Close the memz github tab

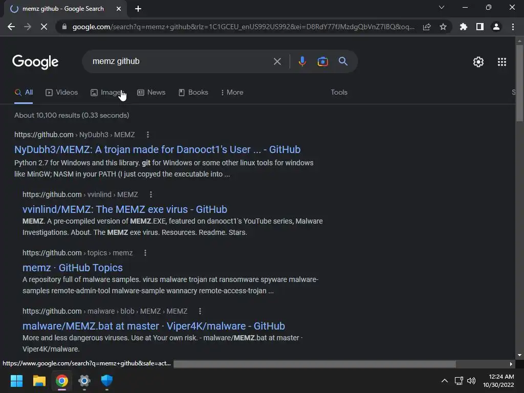pyautogui.click(x=119, y=9)
